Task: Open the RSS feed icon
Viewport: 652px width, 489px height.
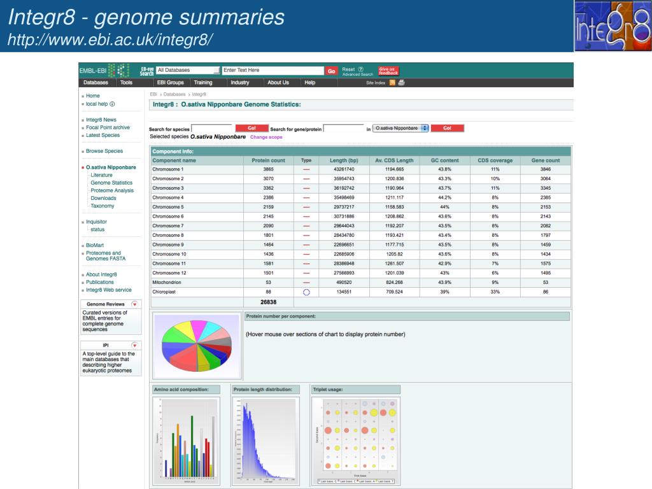Action: (x=392, y=83)
